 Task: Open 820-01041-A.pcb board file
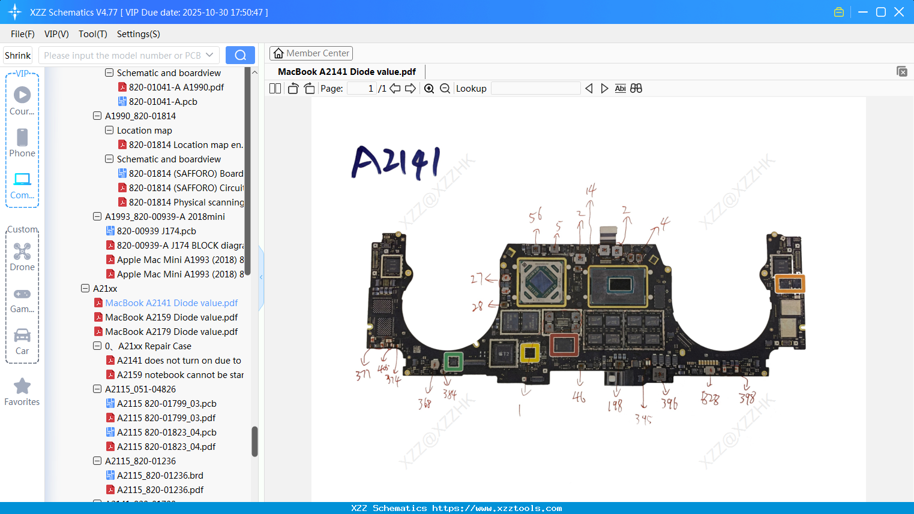(157, 102)
